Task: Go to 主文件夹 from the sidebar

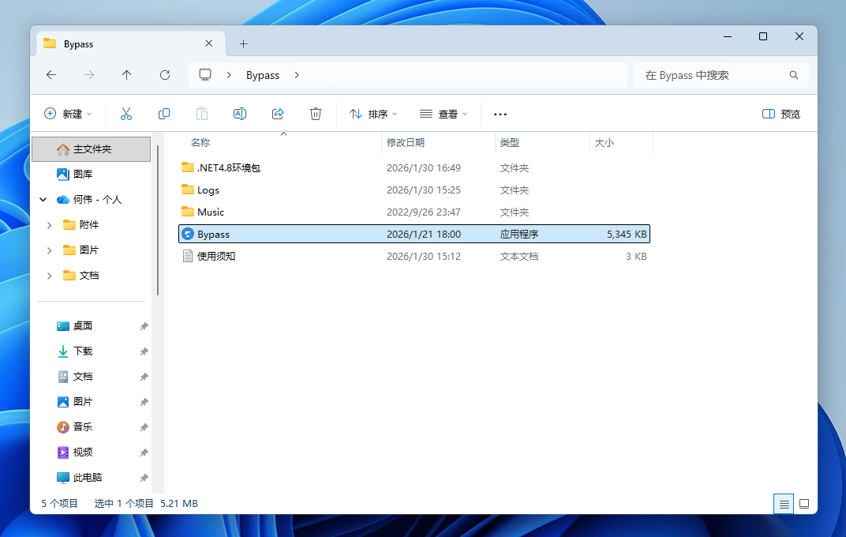Action: [89, 148]
